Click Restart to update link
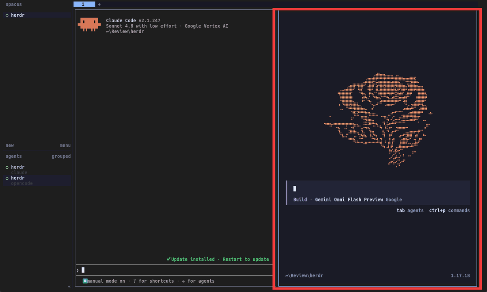The height and width of the screenshot is (292, 487). (x=246, y=259)
